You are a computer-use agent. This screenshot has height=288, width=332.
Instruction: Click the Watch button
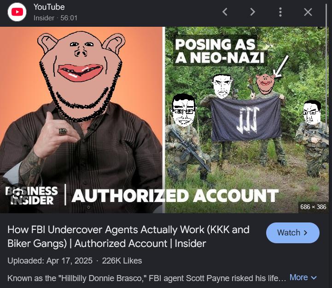tap(292, 233)
